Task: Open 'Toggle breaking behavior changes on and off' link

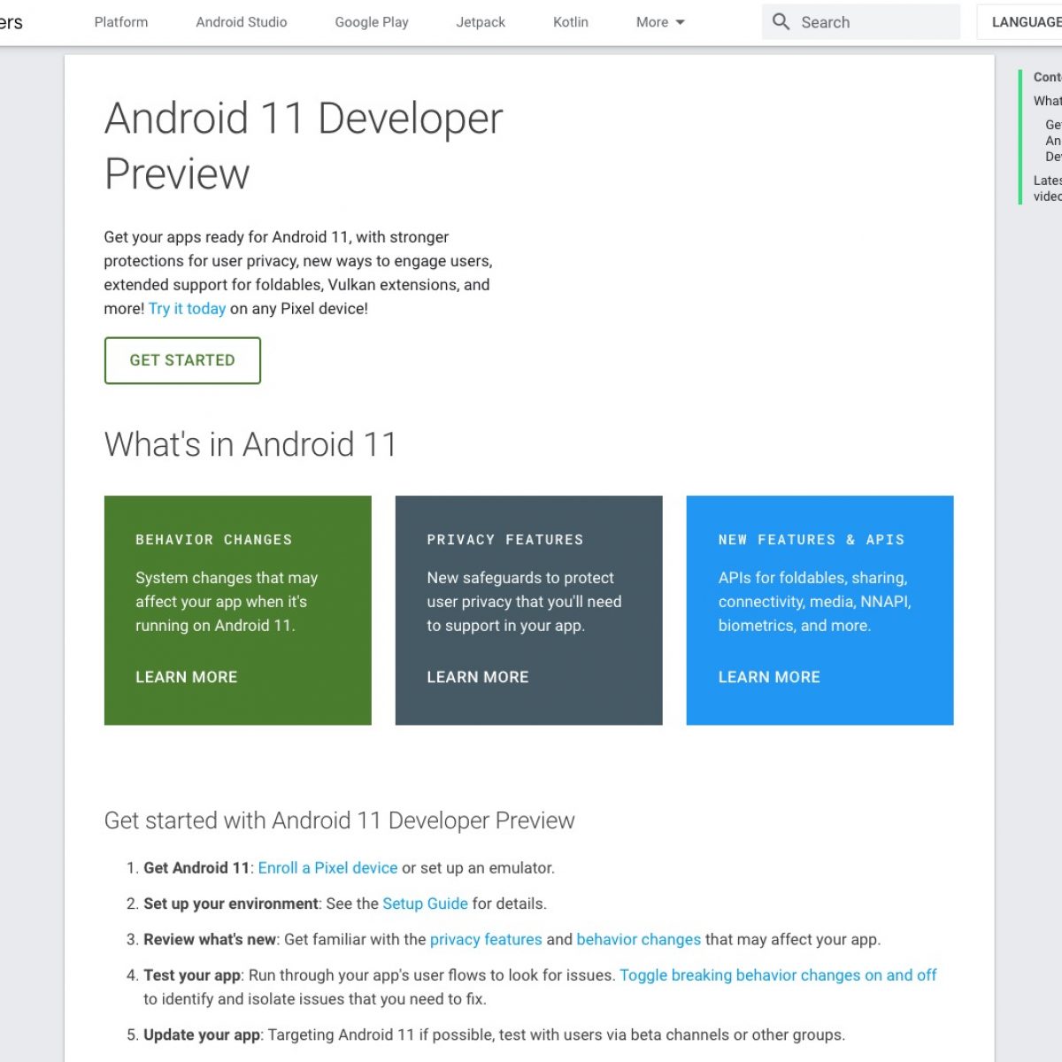Action: tap(778, 975)
